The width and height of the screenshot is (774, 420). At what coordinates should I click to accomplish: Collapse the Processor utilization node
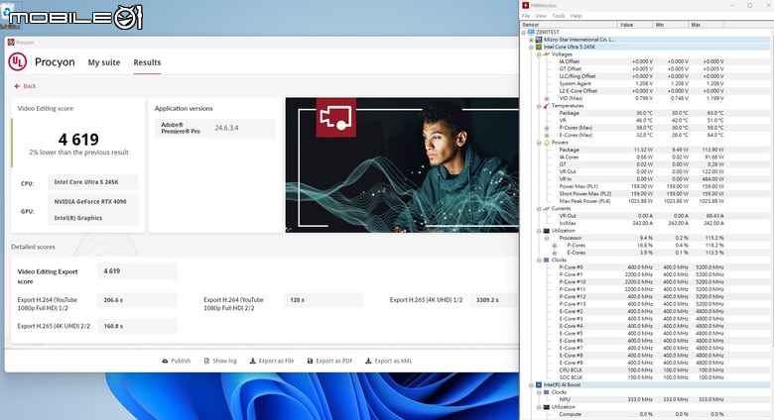tap(547, 238)
